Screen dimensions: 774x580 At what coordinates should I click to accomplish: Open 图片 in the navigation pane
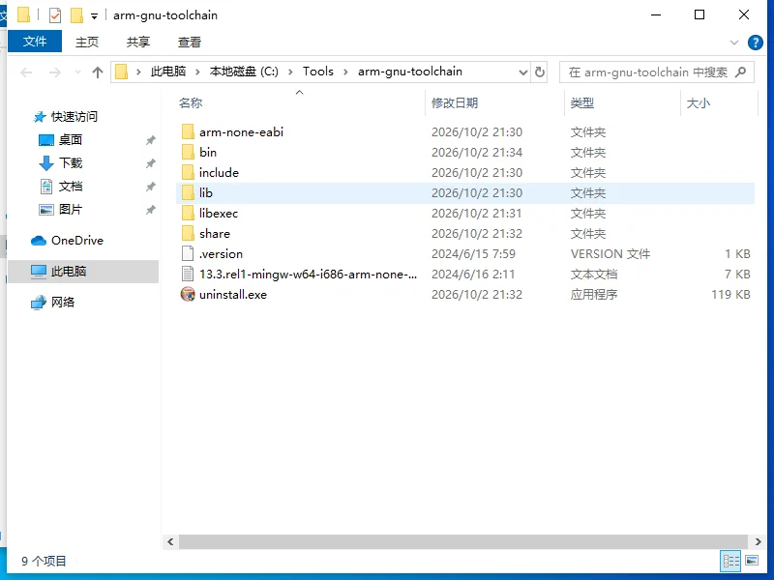tap(70, 210)
